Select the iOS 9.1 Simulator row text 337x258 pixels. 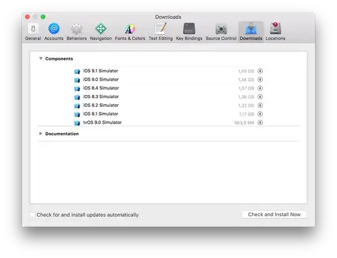coord(100,71)
